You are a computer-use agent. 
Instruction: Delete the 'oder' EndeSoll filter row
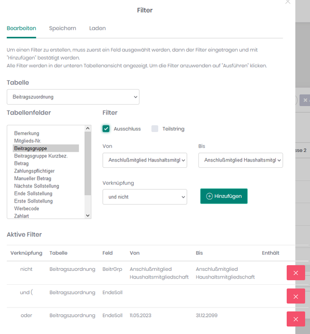(296, 319)
